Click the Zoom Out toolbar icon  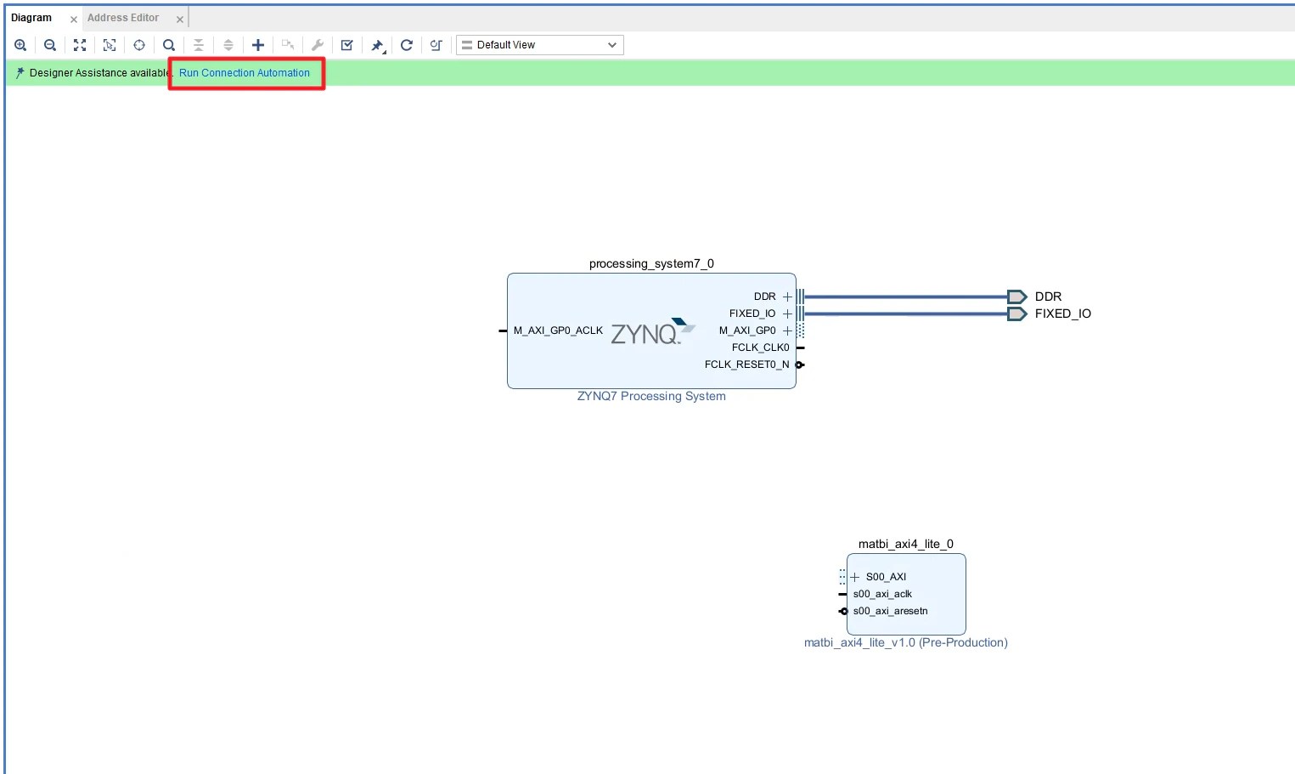[x=50, y=45]
